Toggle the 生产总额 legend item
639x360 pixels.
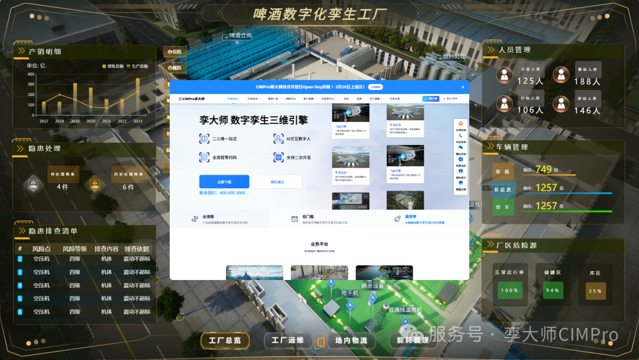point(137,66)
